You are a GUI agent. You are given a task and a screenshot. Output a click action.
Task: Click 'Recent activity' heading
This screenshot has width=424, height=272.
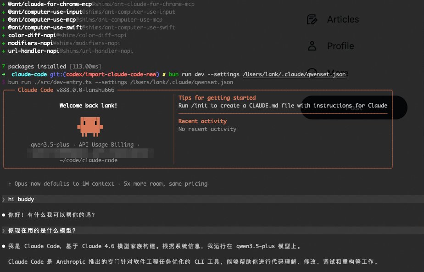coord(202,121)
